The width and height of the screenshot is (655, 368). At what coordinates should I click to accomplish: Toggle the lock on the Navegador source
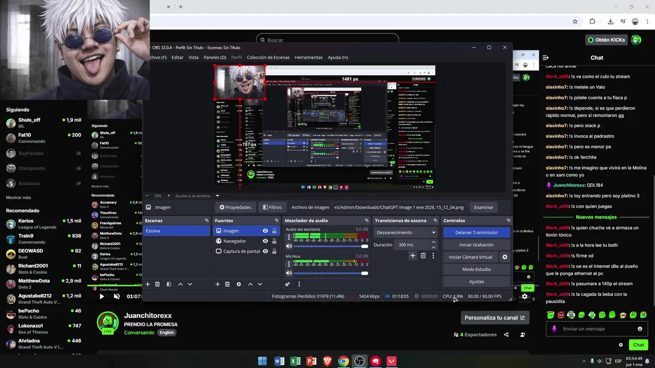tap(274, 241)
